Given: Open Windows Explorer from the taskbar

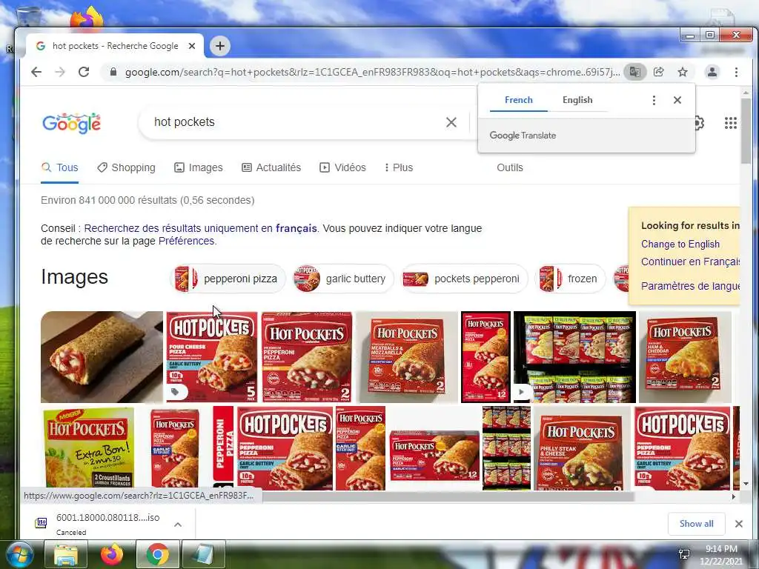Looking at the screenshot, I should [x=66, y=555].
